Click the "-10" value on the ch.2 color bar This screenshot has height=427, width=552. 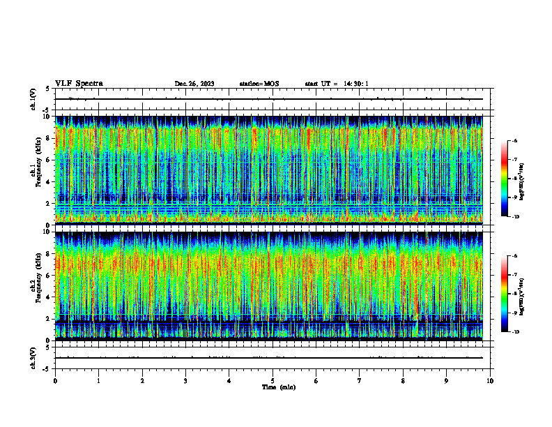[x=515, y=332]
